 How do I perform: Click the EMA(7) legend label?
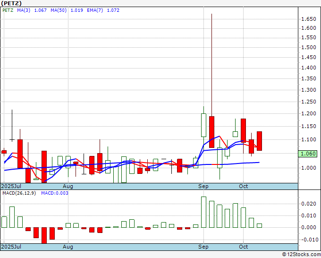(95, 10)
